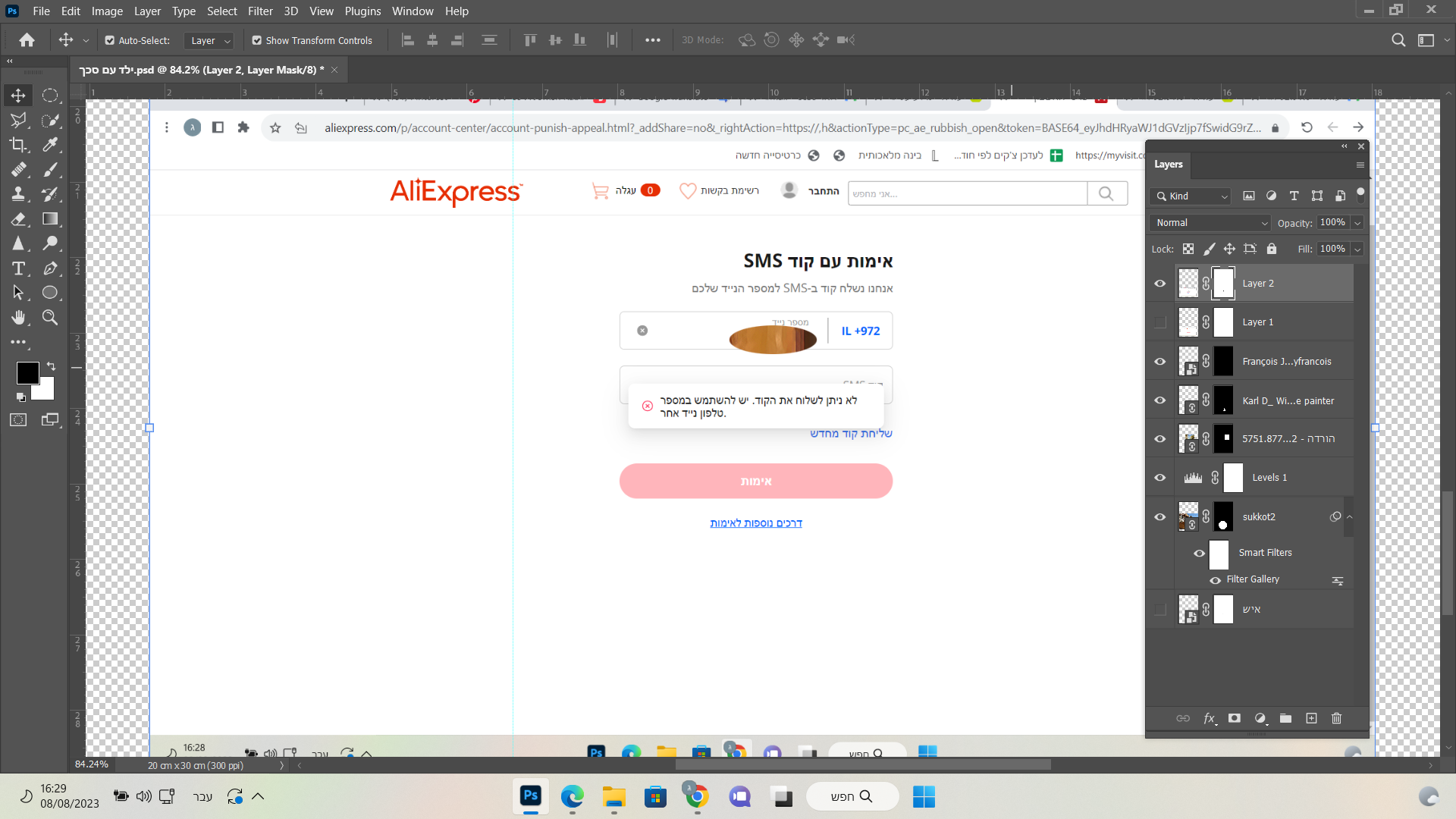1456x819 pixels.
Task: Toggle the Auto-Select checkbox
Action: coord(110,40)
